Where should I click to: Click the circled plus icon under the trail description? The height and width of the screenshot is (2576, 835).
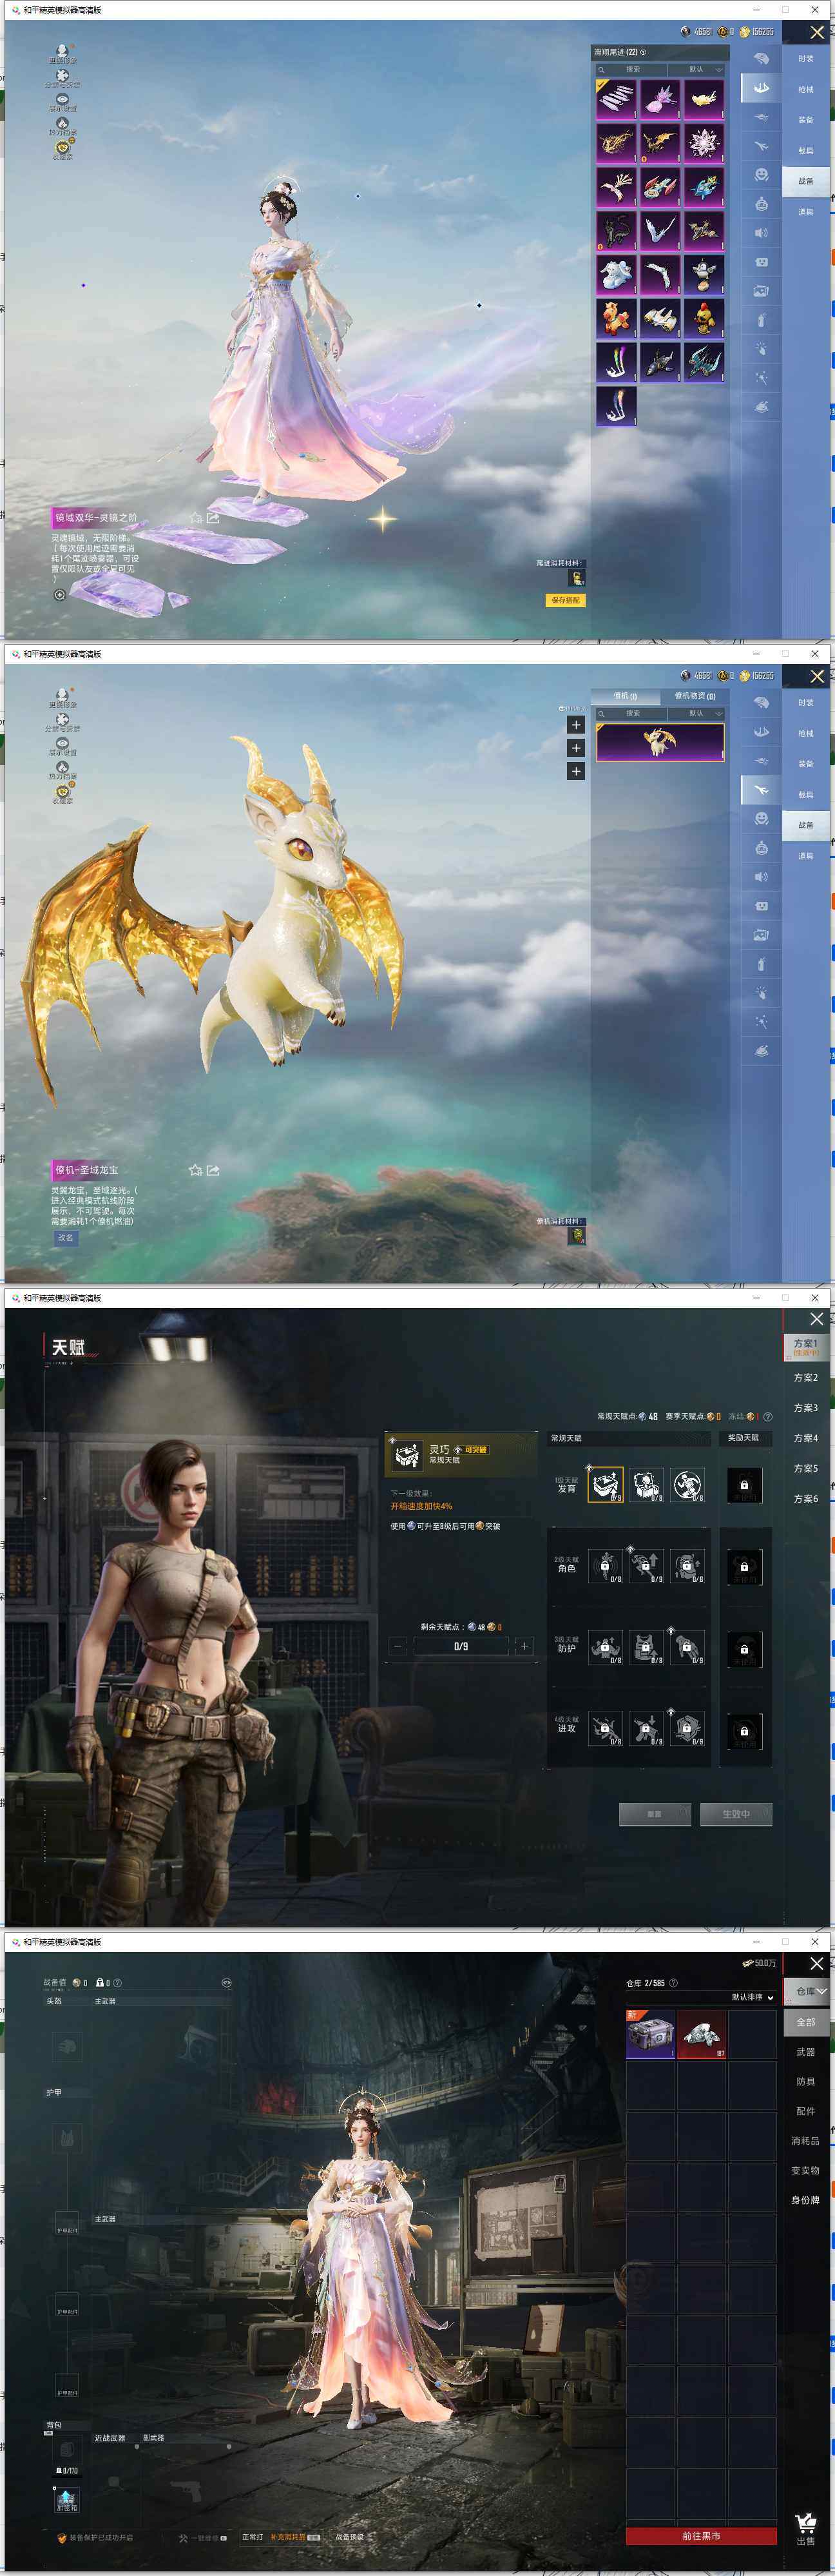point(60,595)
